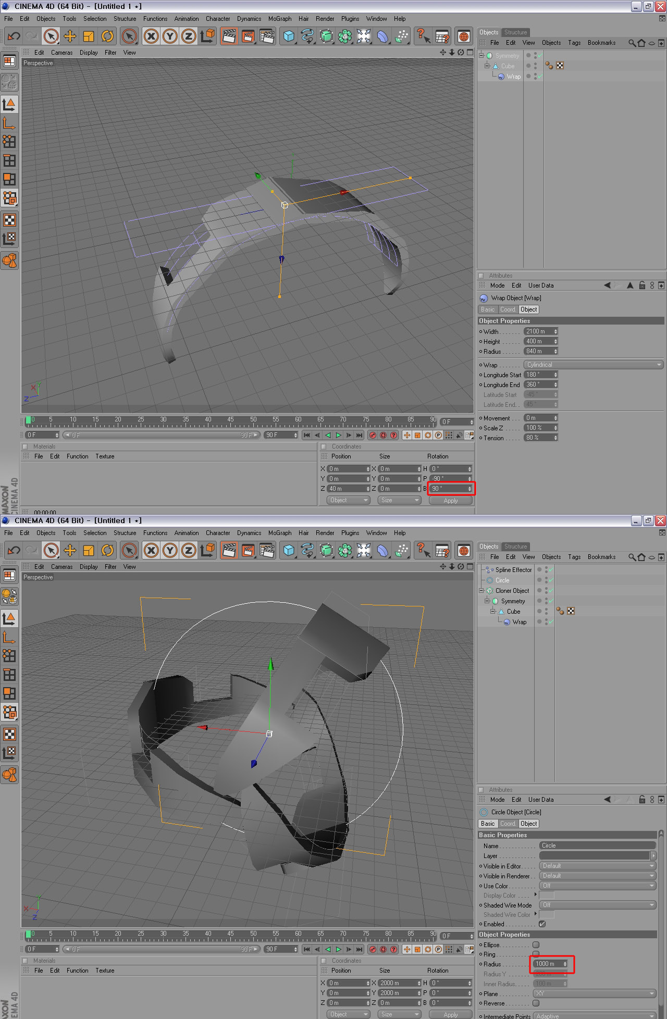667x1019 pixels.
Task: Open Character menu in bottom window
Action: click(218, 533)
